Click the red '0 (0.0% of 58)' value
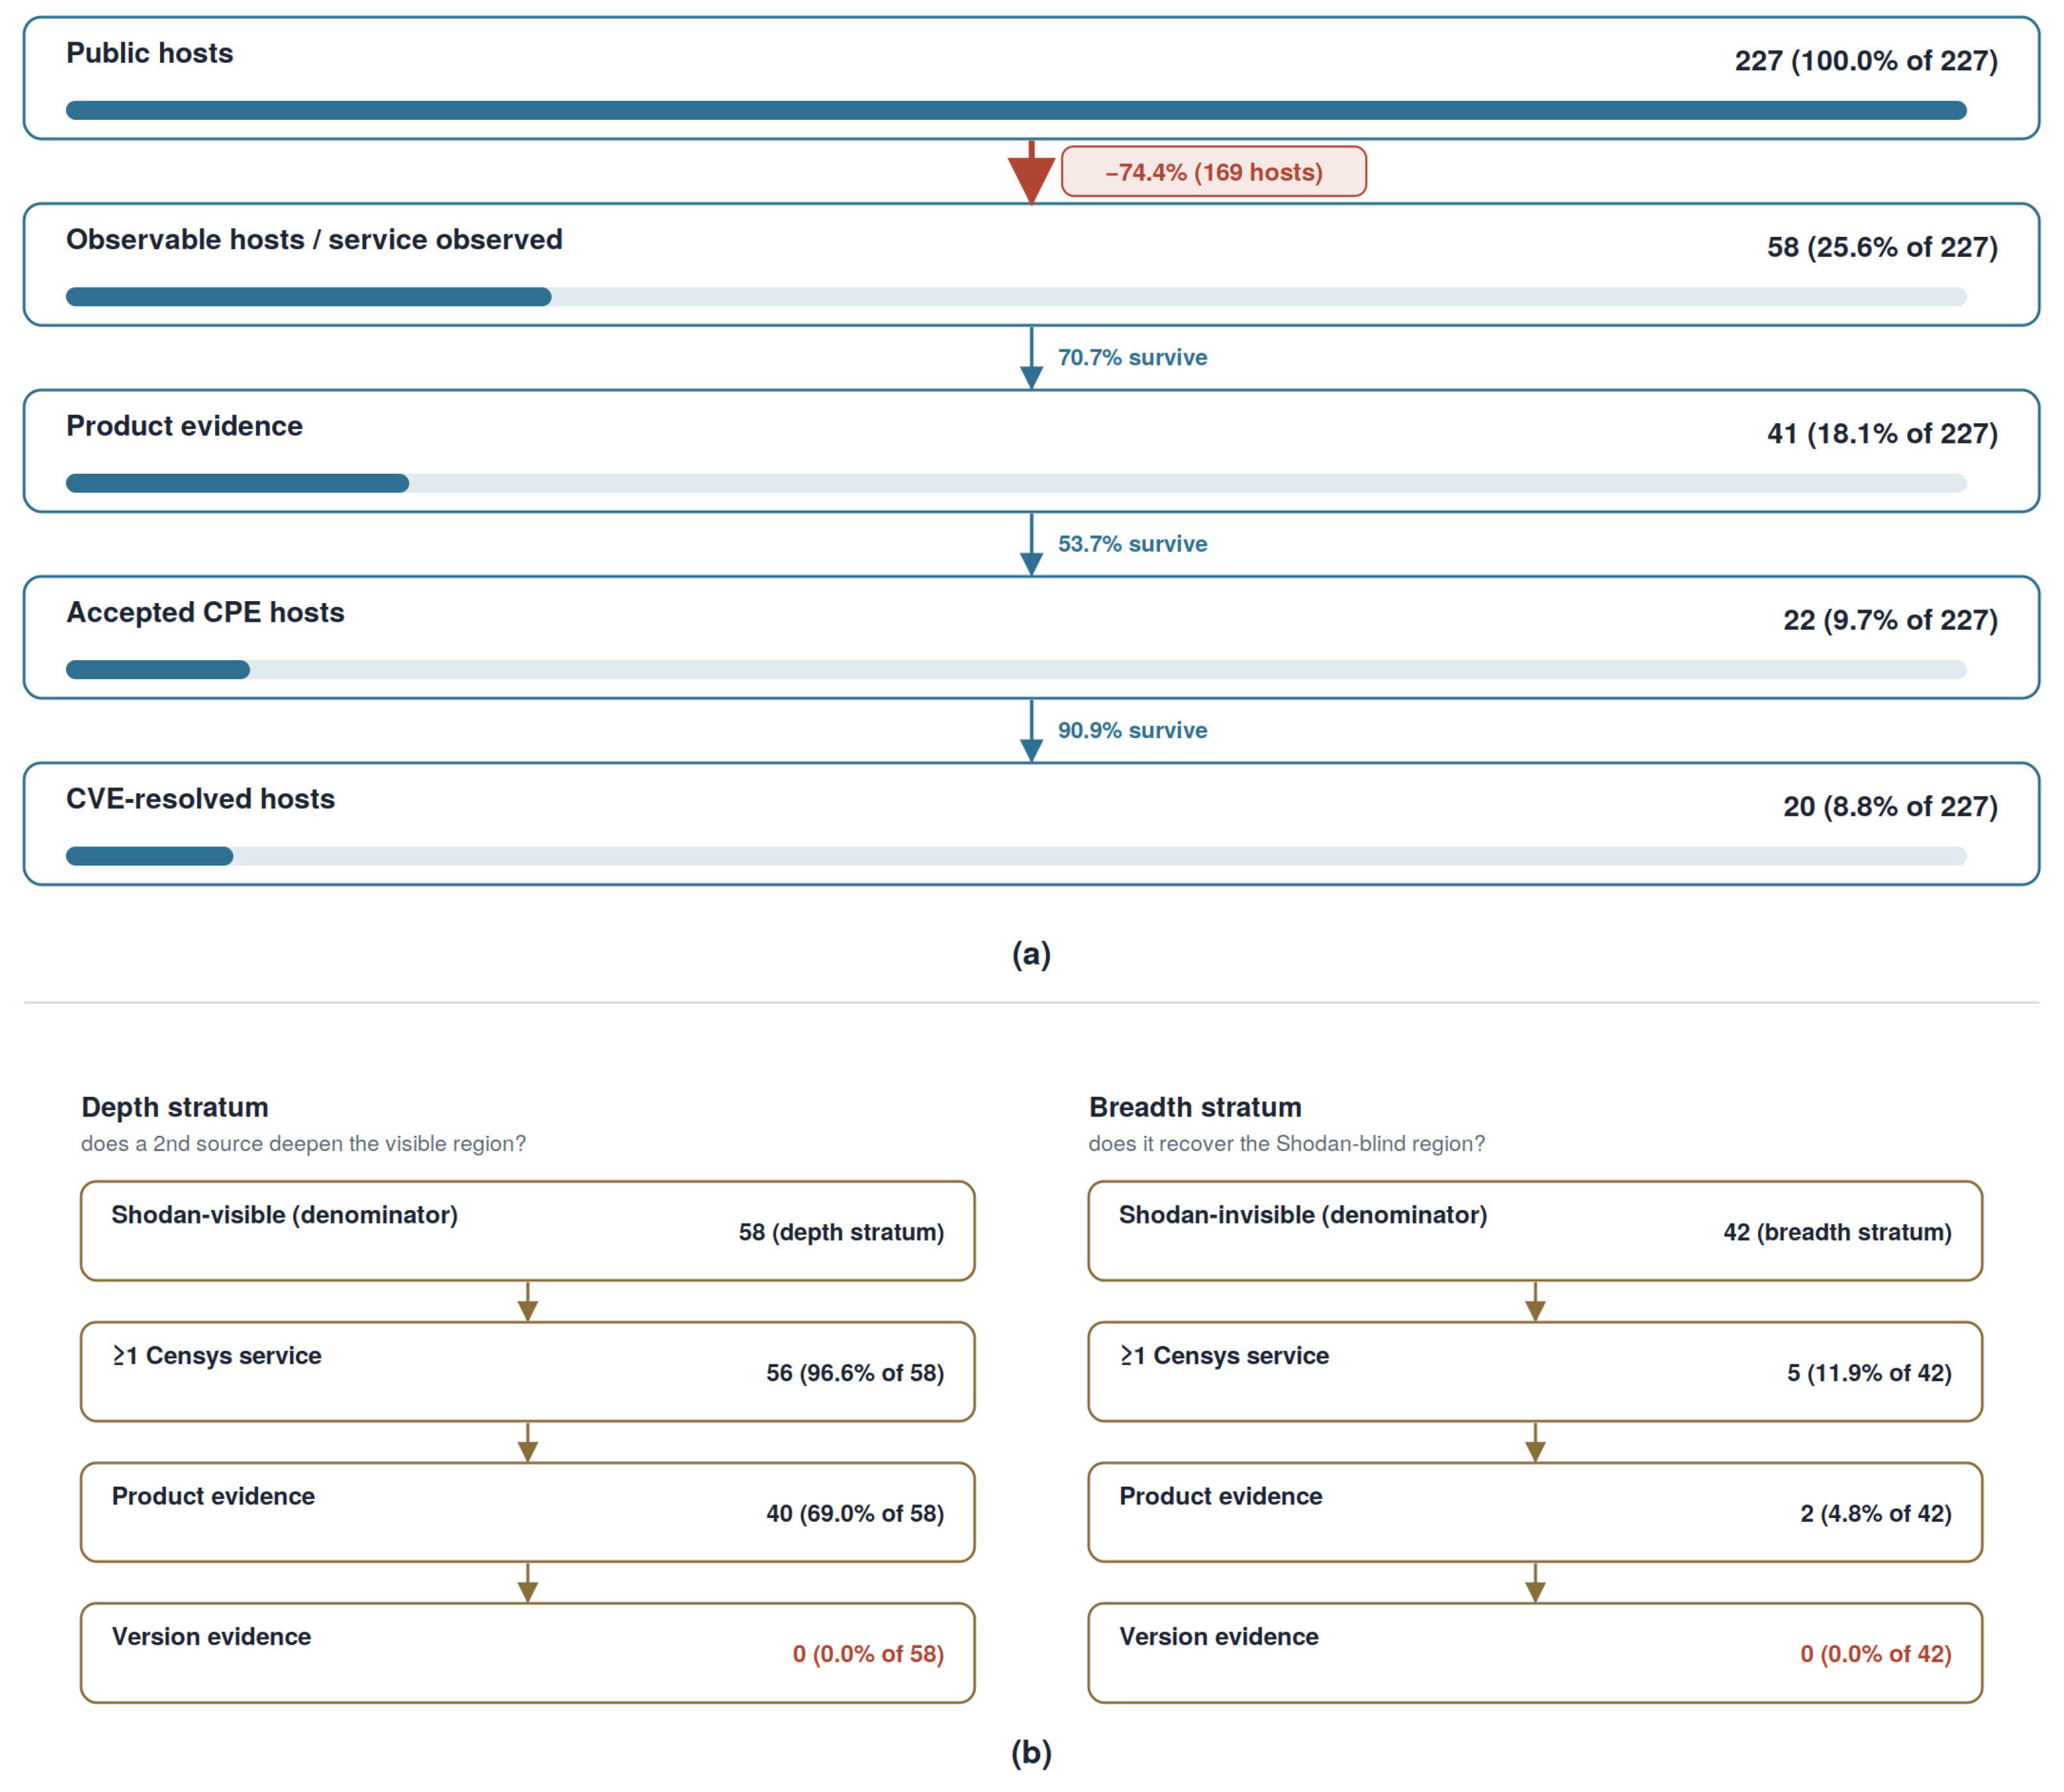The height and width of the screenshot is (1792, 2064). (x=868, y=1654)
